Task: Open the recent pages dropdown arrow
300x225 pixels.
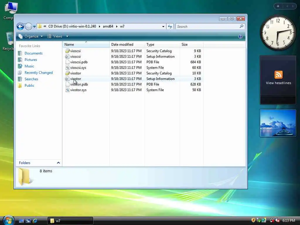Action: [34, 27]
